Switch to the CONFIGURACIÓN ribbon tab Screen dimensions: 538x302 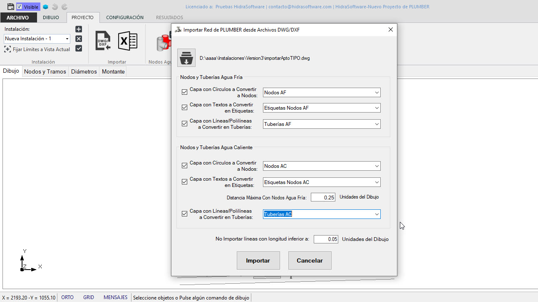pyautogui.click(x=125, y=17)
